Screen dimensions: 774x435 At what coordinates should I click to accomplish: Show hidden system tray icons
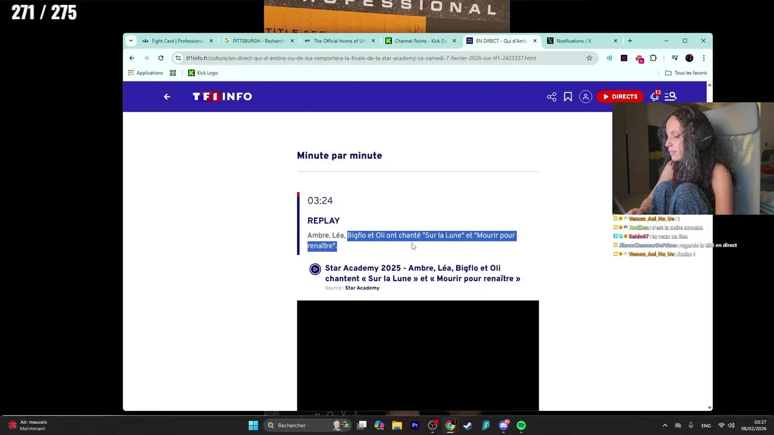[x=665, y=425]
